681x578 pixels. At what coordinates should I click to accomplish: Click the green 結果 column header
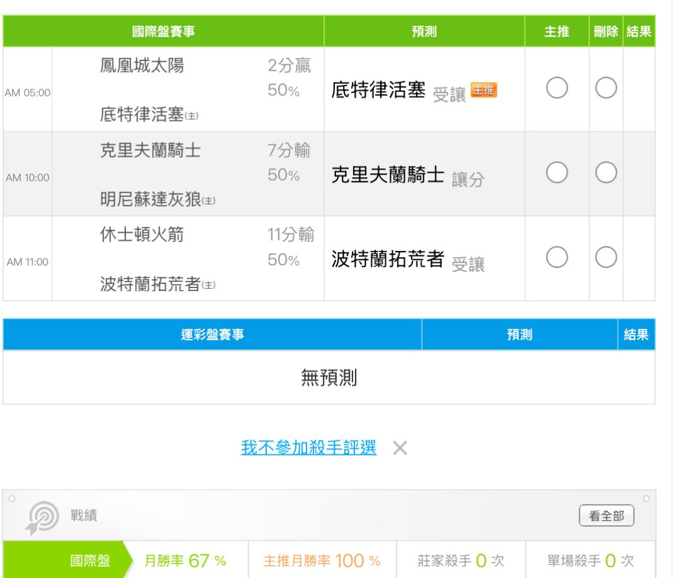[639, 32]
